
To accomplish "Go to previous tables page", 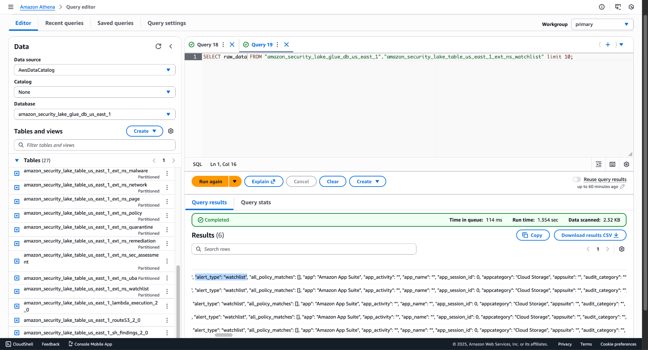I will [x=154, y=160].
